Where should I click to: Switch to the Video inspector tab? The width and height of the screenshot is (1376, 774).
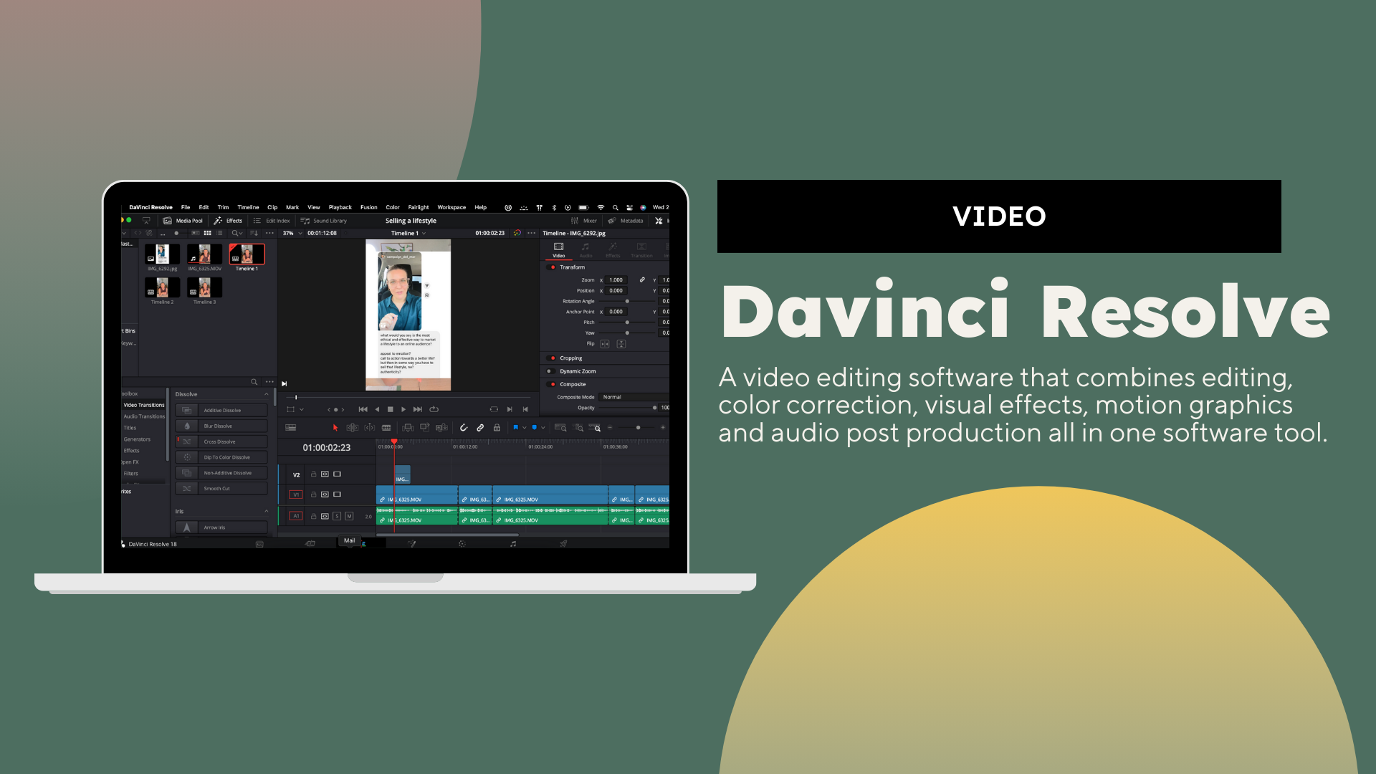point(558,249)
